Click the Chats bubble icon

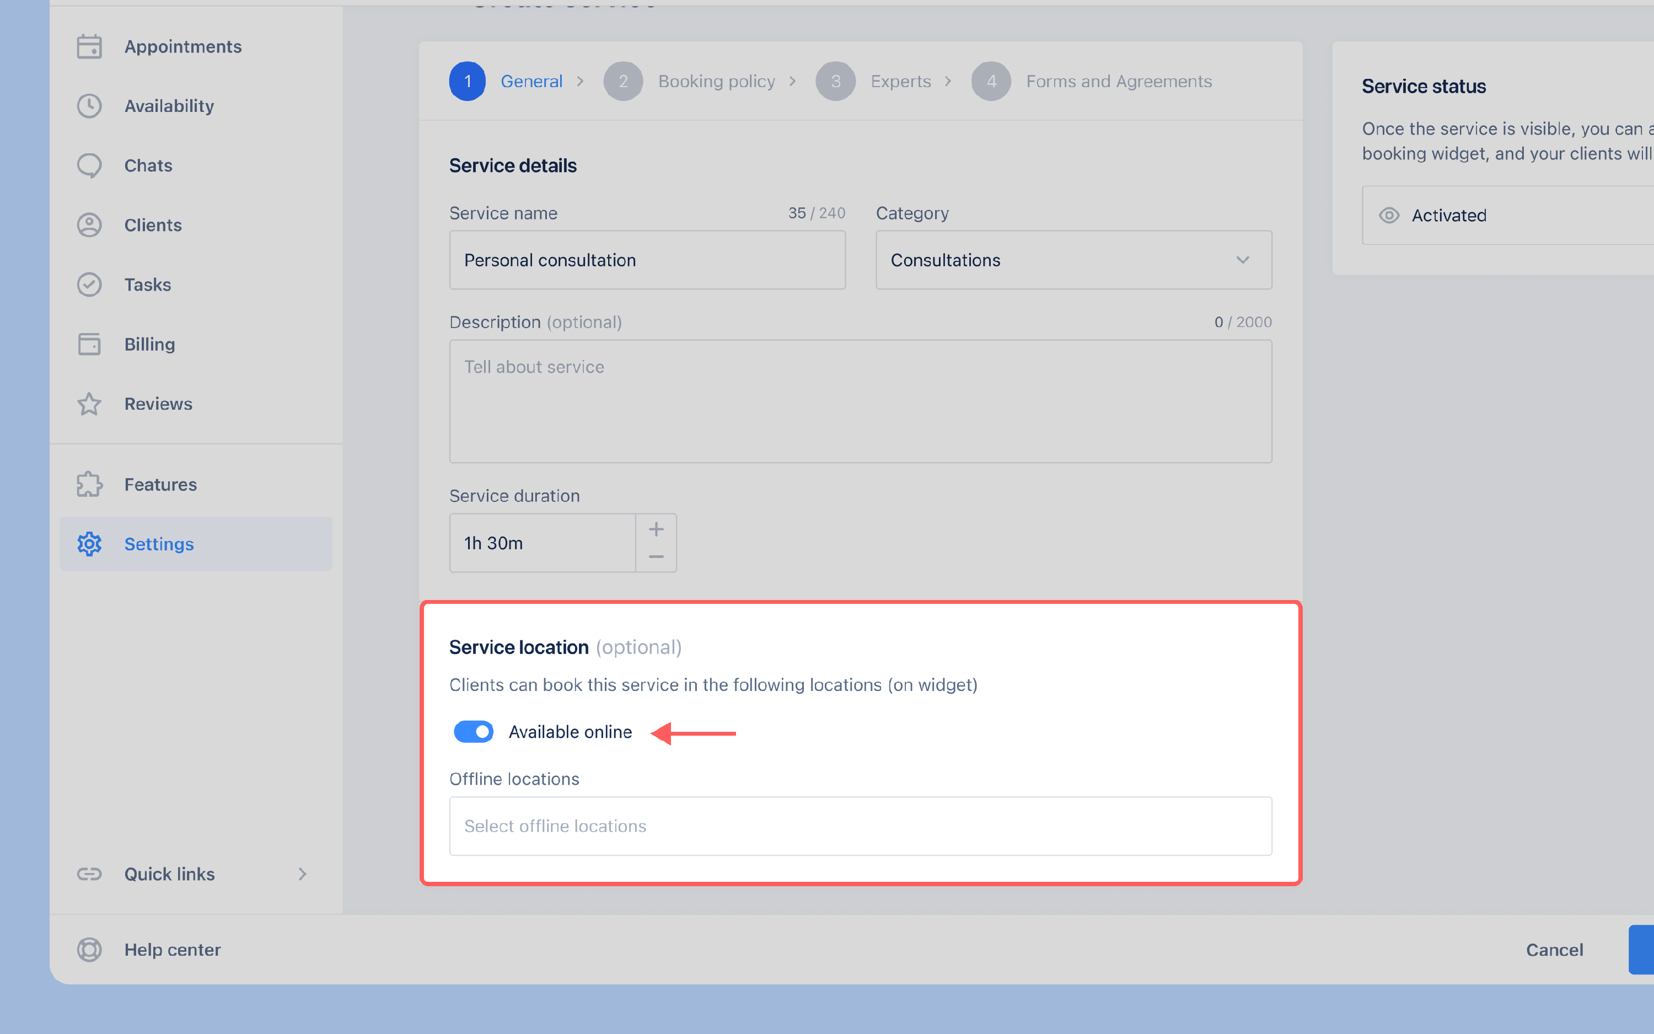89,165
